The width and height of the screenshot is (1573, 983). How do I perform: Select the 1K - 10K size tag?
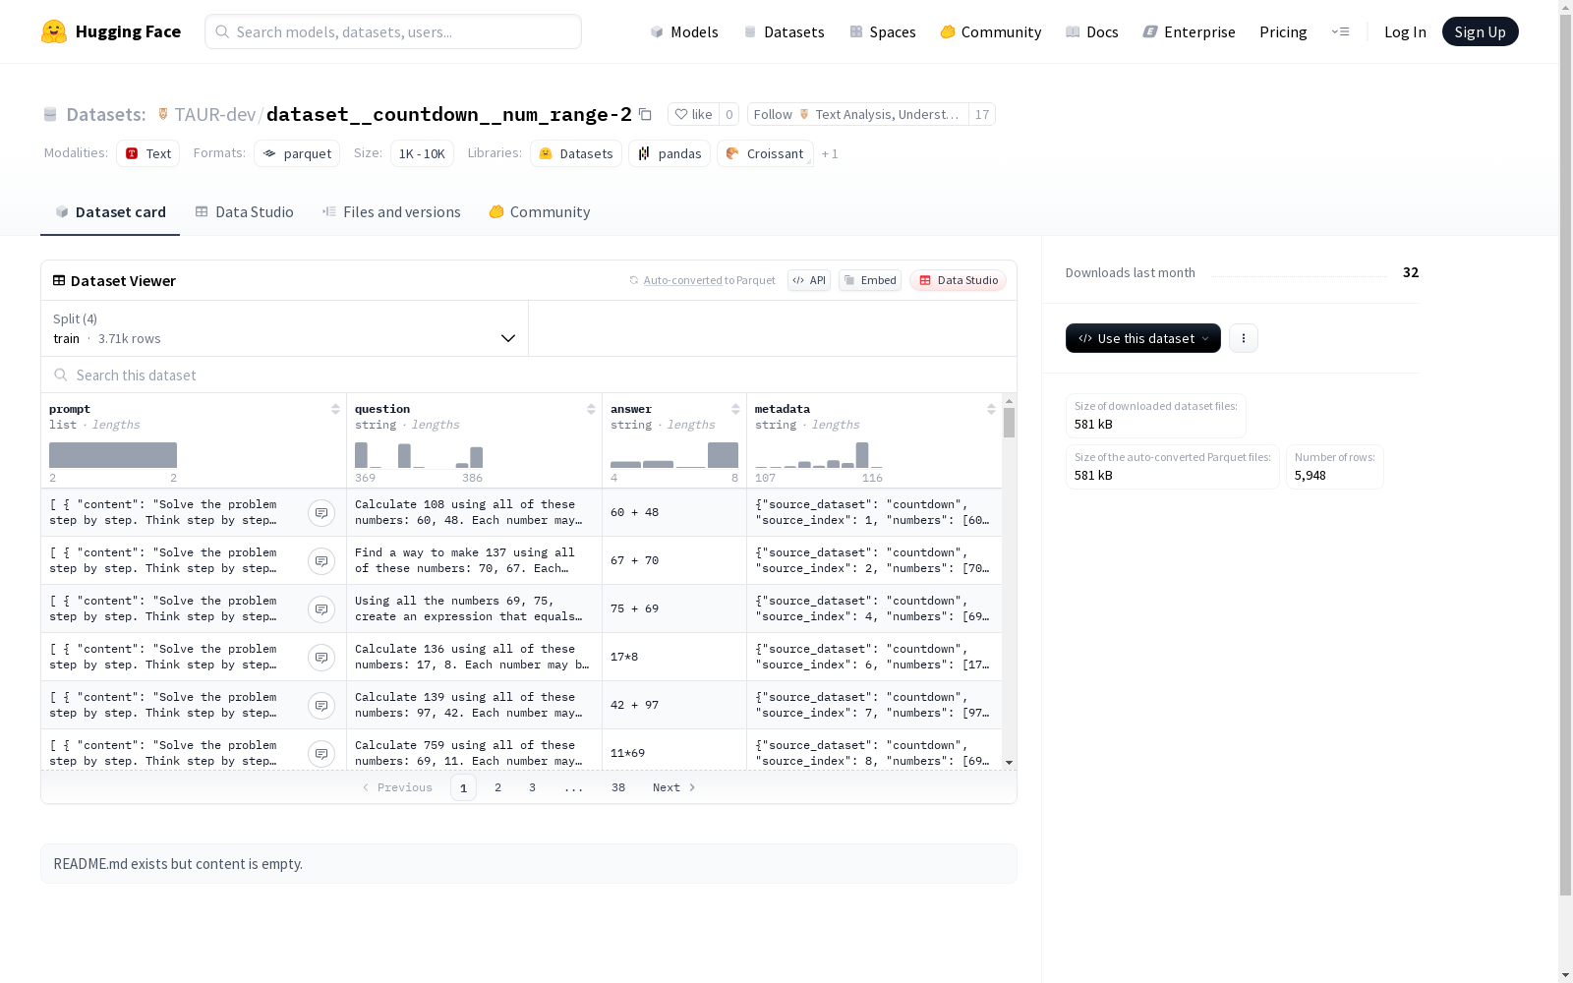422,153
